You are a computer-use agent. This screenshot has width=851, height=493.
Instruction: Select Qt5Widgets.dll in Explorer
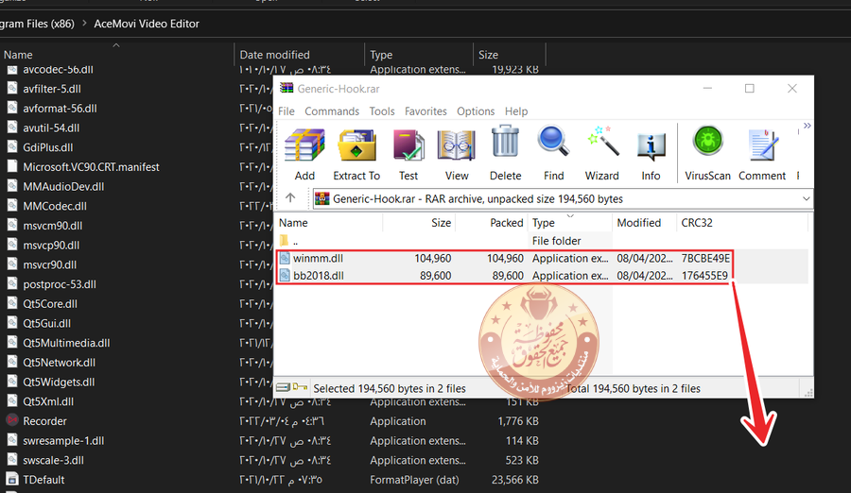pyautogui.click(x=59, y=382)
